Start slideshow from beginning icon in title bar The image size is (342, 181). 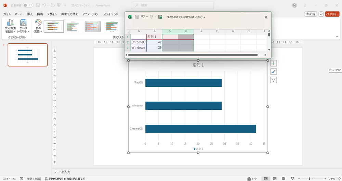(59, 5)
